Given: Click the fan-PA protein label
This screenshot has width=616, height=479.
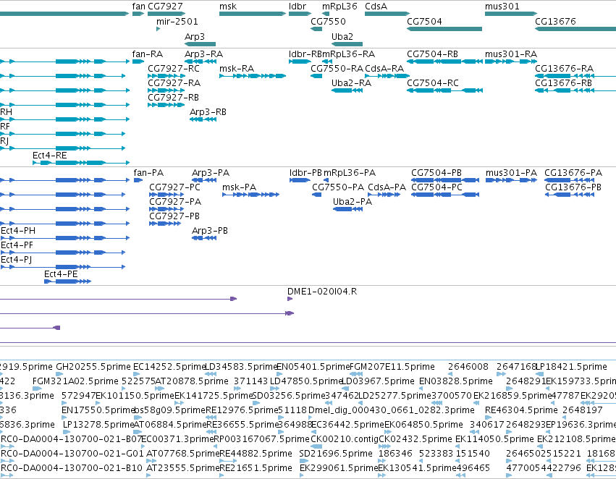Looking at the screenshot, I should [x=148, y=173].
